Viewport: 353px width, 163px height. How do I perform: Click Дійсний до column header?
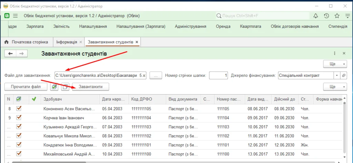coord(285,99)
